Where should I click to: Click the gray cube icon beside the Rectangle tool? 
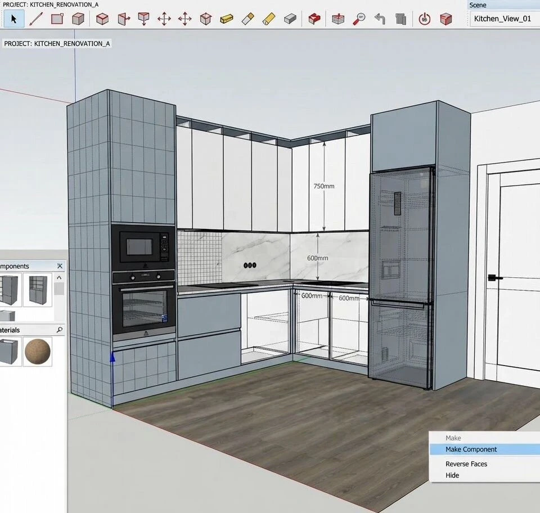click(78, 19)
